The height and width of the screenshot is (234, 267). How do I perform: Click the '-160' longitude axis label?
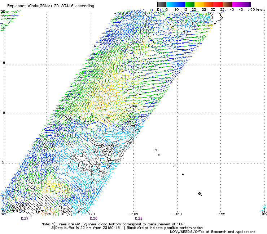click(x=177, y=214)
